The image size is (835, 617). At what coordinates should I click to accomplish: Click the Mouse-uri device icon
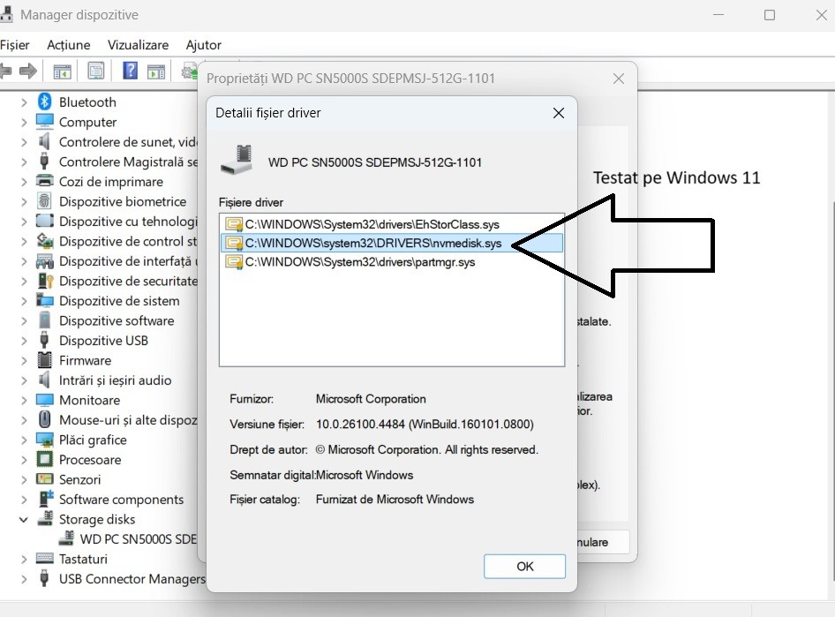click(45, 419)
